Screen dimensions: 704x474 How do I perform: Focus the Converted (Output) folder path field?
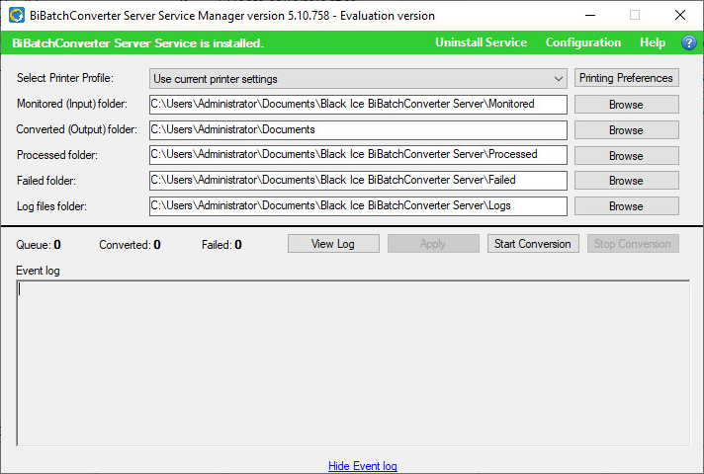(x=358, y=130)
